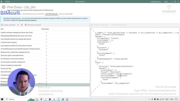Viewport: 180px width, 101px height.
Task: Select No executor task row
Action: click(45, 68)
